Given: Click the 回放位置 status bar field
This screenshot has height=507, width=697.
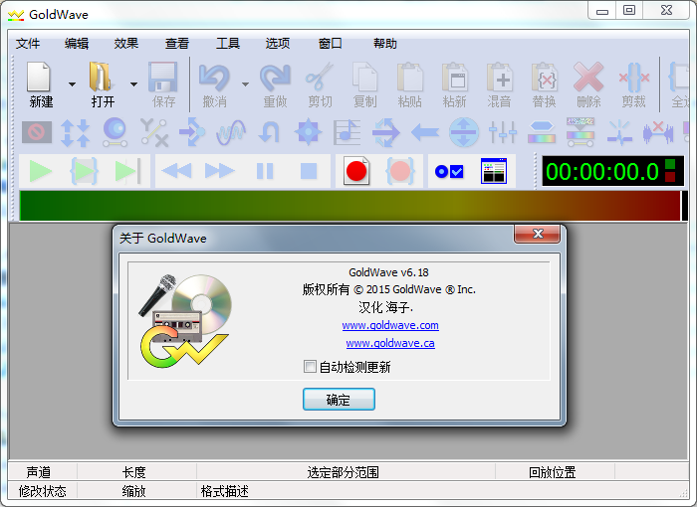Looking at the screenshot, I should click(x=555, y=472).
